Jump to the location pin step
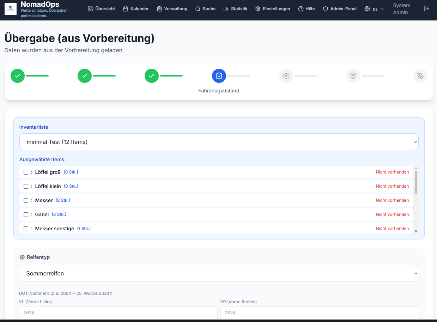Viewport: 437px width, 322px height. coord(353,76)
